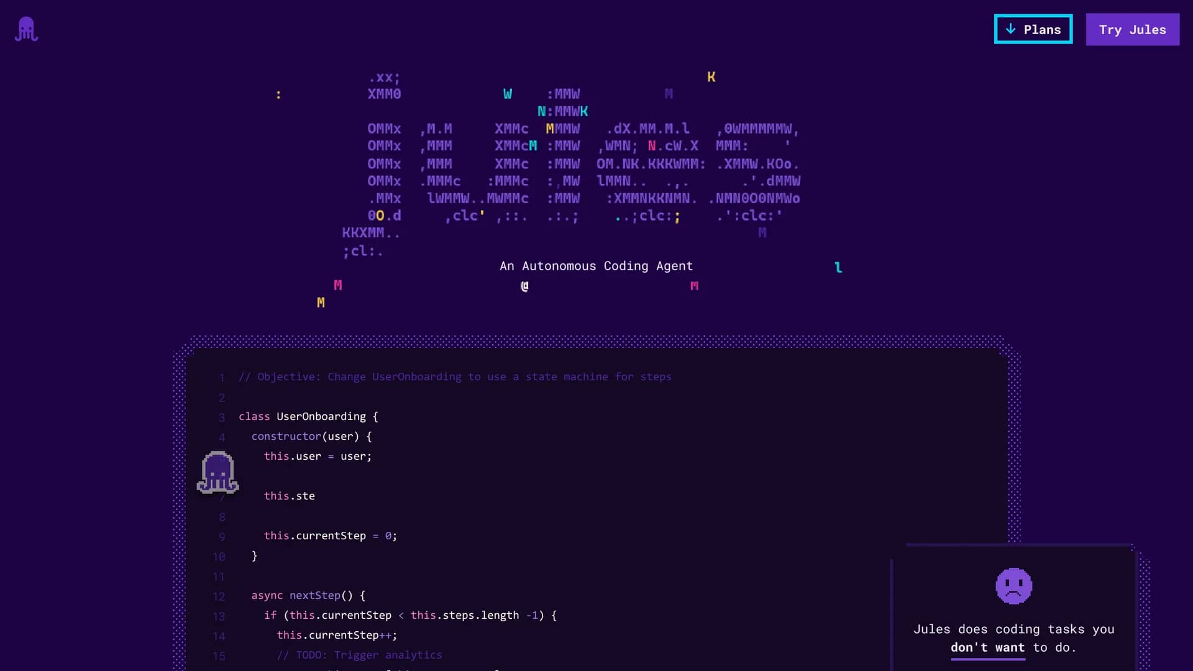Click the 'this.ste' code being typed
Image resolution: width=1193 pixels, height=671 pixels.
point(289,496)
